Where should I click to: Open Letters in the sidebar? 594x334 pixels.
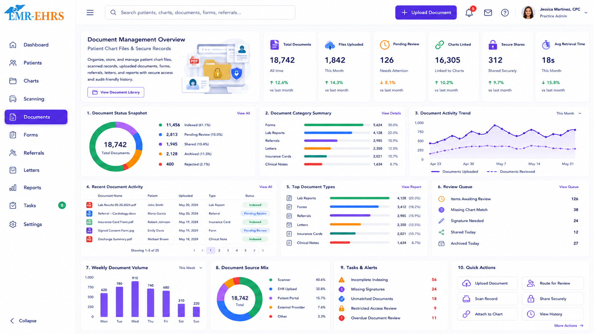36,170
